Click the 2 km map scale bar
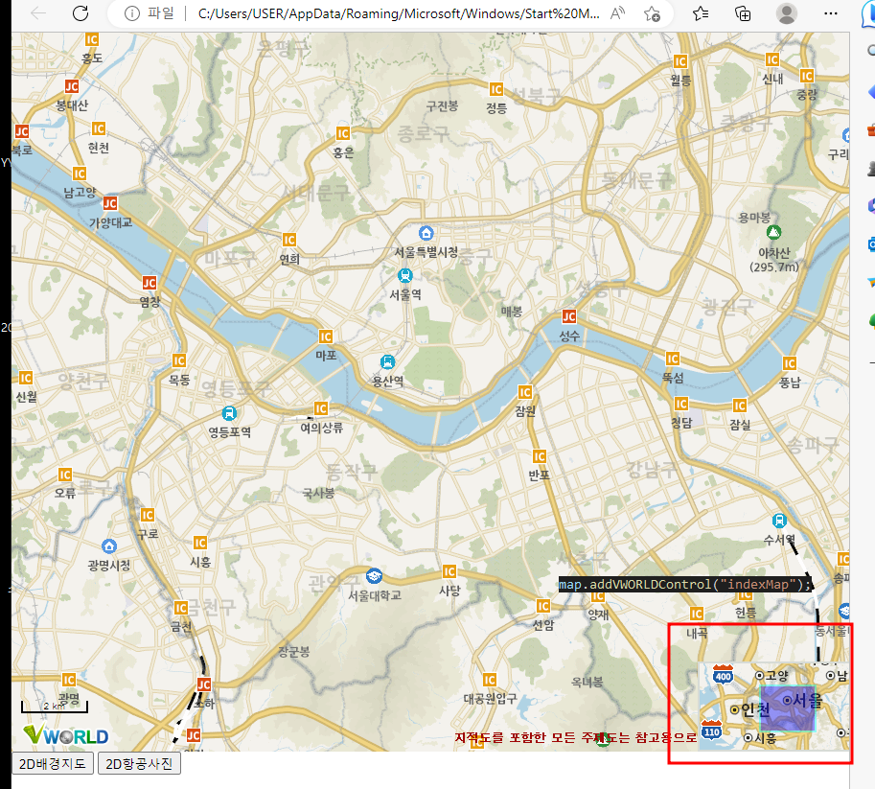Image resolution: width=875 pixels, height=789 pixels. [54, 707]
